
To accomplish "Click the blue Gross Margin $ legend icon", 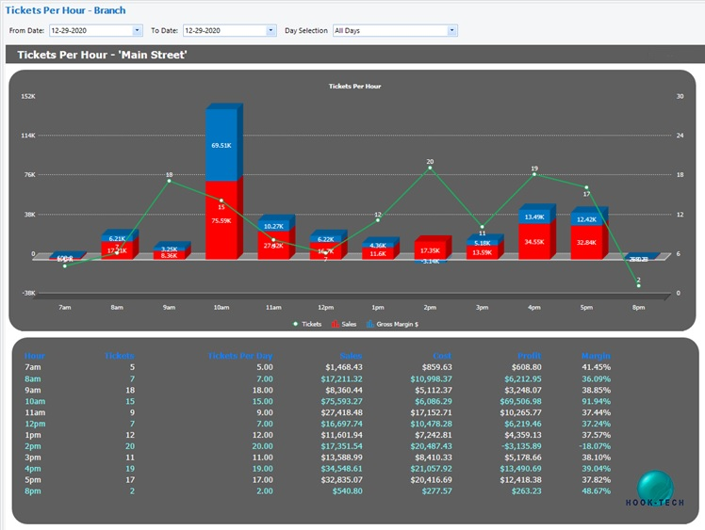I will pyautogui.click(x=370, y=324).
